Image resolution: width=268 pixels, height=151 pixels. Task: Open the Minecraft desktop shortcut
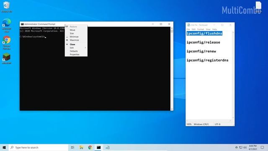point(7,59)
